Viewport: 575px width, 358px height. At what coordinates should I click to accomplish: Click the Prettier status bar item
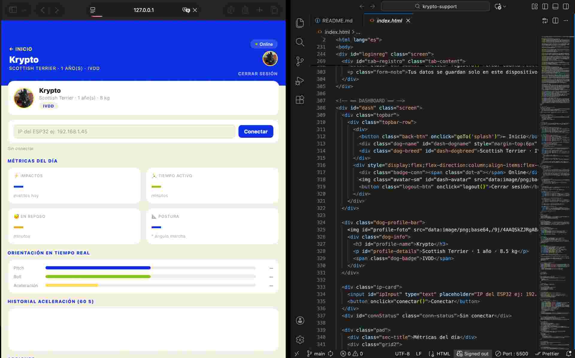[547, 354]
